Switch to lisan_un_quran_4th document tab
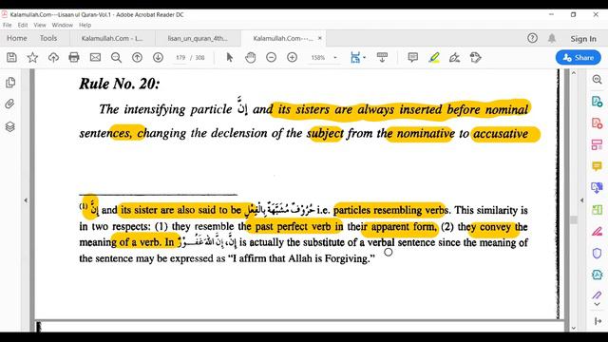This screenshot has height=342, width=608. point(198,38)
